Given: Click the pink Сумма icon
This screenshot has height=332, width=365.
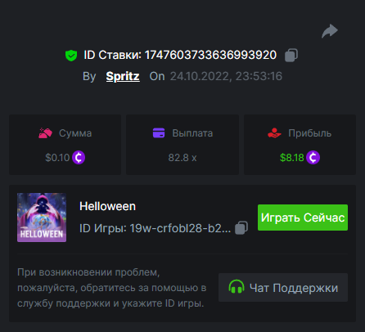Looking at the screenshot, I should (45, 133).
